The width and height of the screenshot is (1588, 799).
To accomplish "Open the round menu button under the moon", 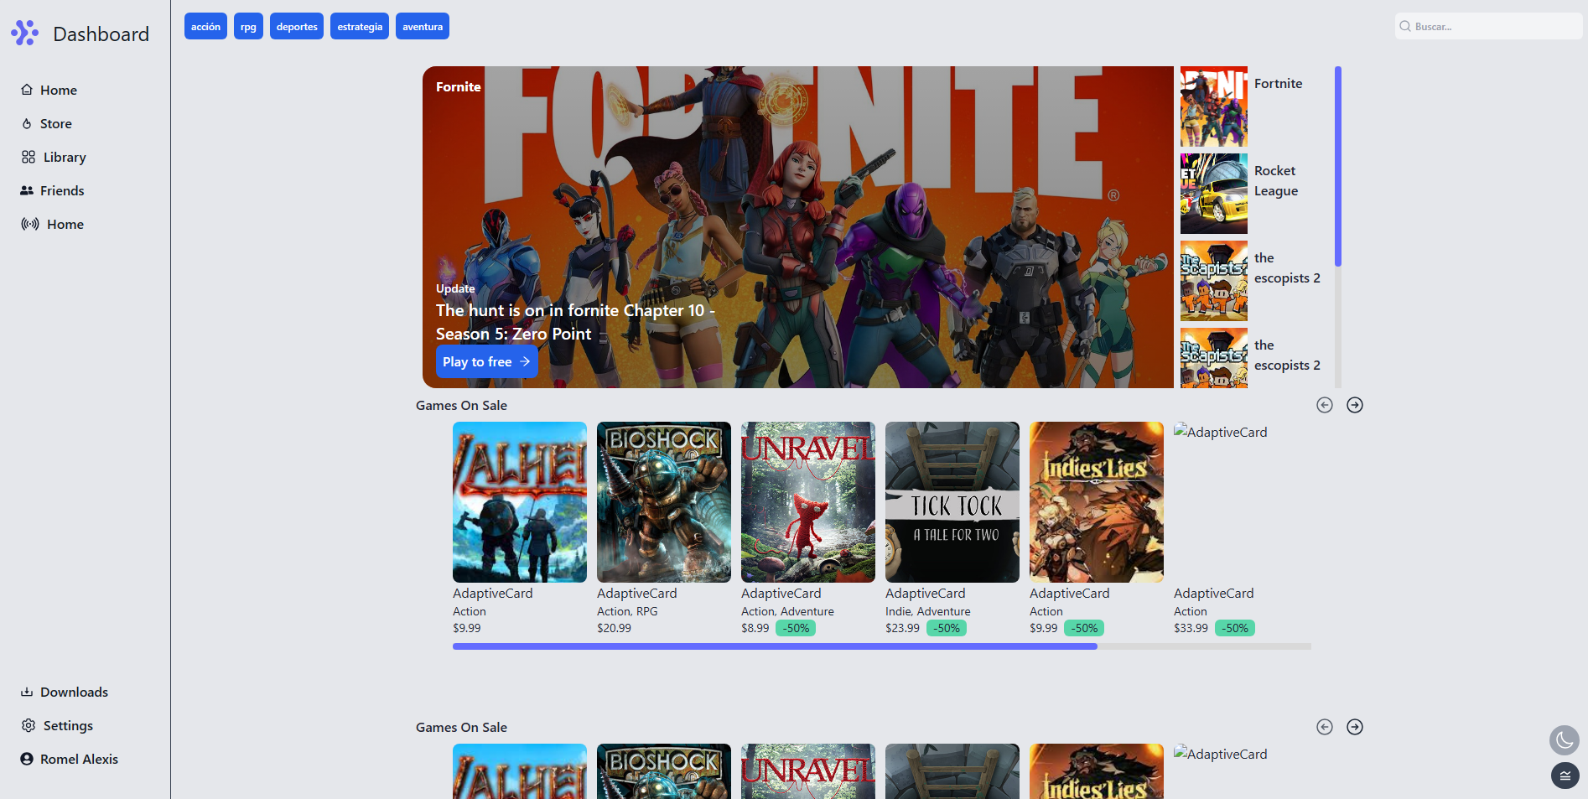I will pos(1565,776).
